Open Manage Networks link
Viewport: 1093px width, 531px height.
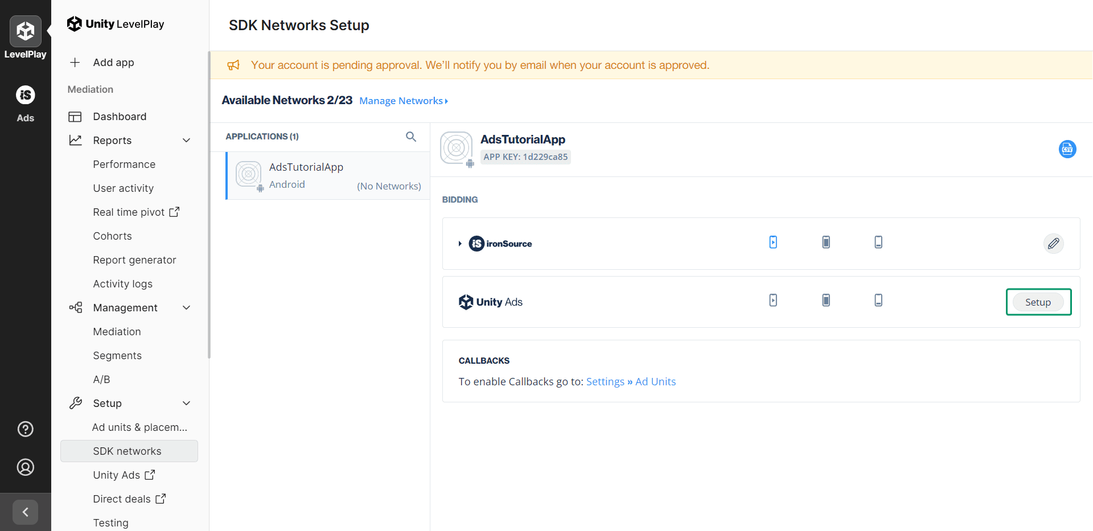tap(404, 101)
